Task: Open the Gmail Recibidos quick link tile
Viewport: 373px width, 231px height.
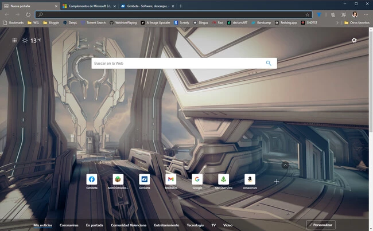Action: [170, 179]
